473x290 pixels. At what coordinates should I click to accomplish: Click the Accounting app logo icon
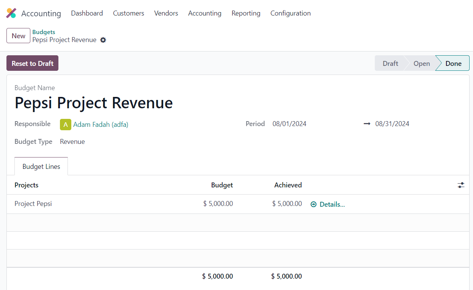click(11, 13)
